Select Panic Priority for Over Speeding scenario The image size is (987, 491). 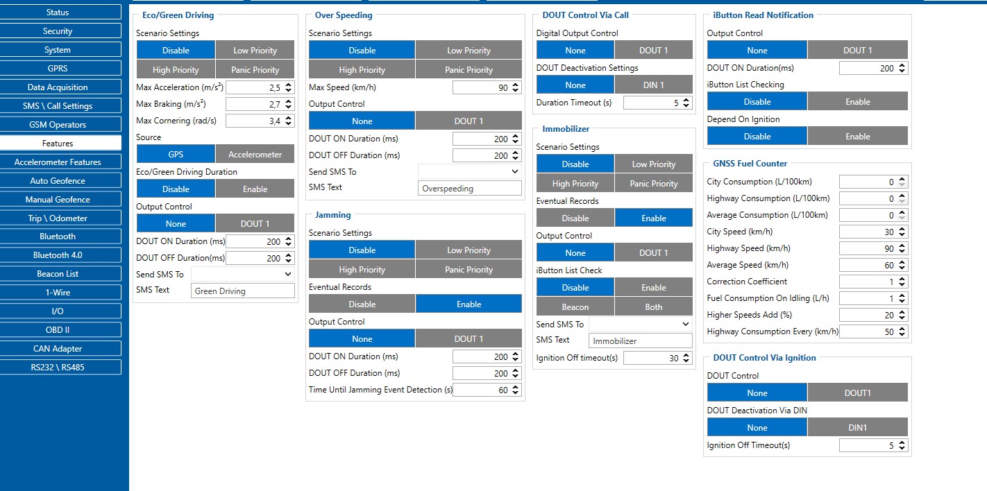pyautogui.click(x=469, y=69)
